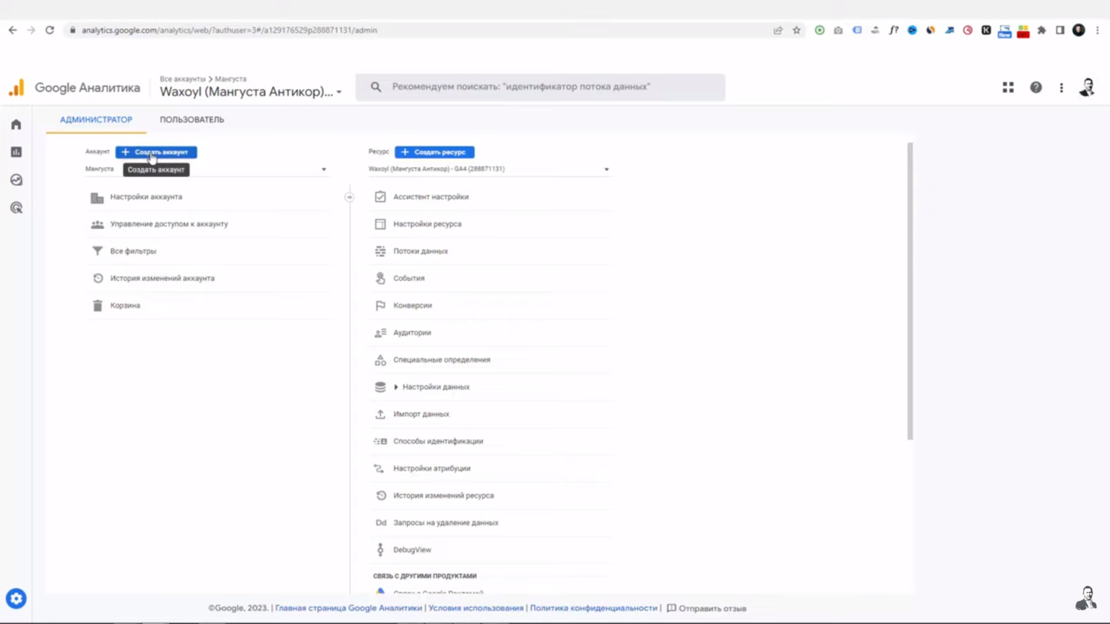This screenshot has width=1110, height=624.
Task: Click the Создать ресурс button
Action: [434, 152]
